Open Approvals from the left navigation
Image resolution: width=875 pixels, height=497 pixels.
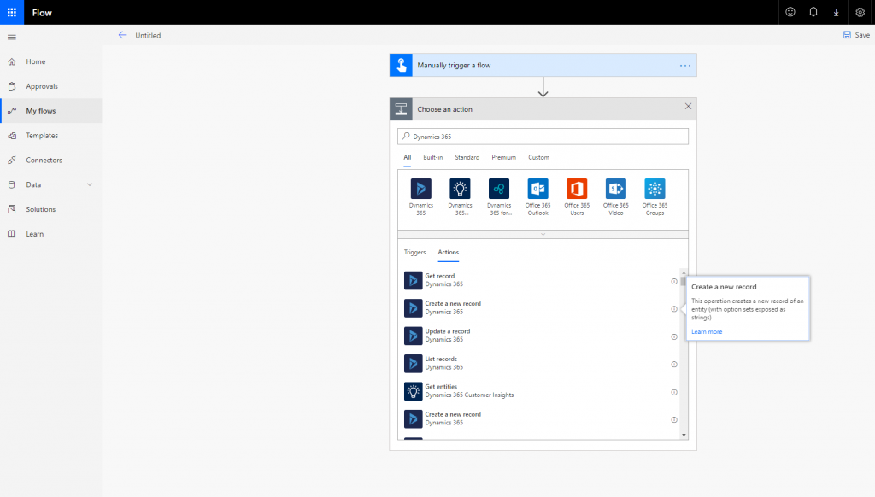click(x=40, y=85)
